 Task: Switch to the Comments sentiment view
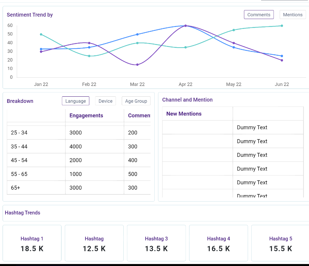point(259,15)
